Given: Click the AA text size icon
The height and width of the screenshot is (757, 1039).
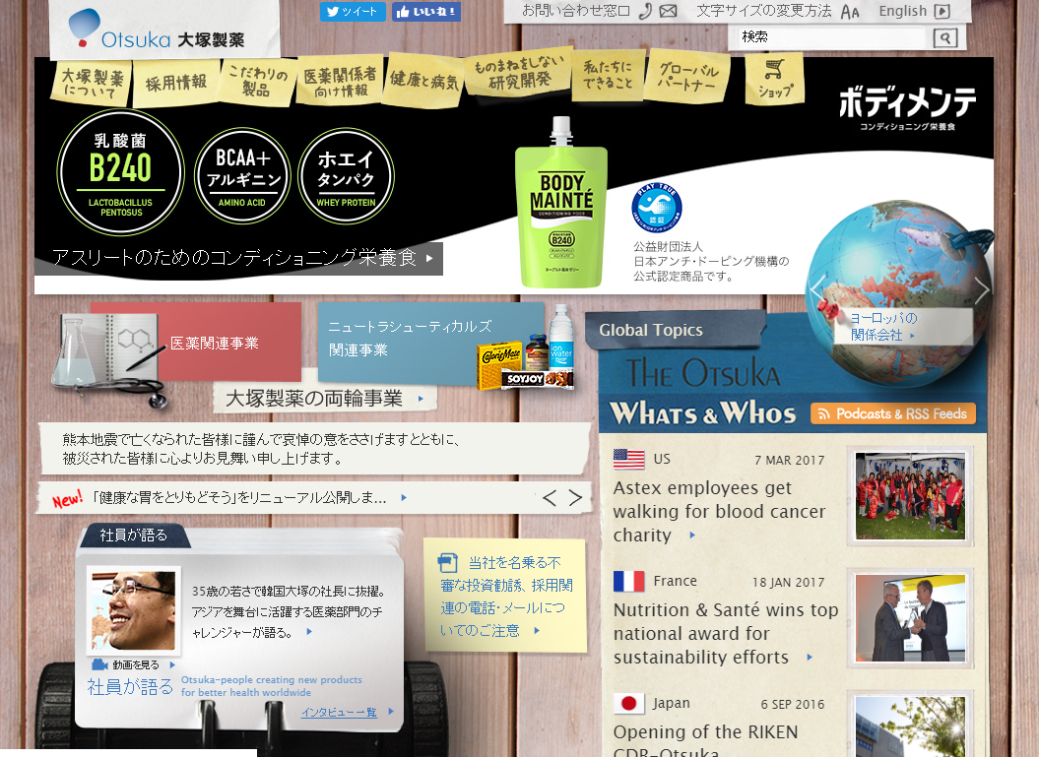Looking at the screenshot, I should click(x=850, y=12).
